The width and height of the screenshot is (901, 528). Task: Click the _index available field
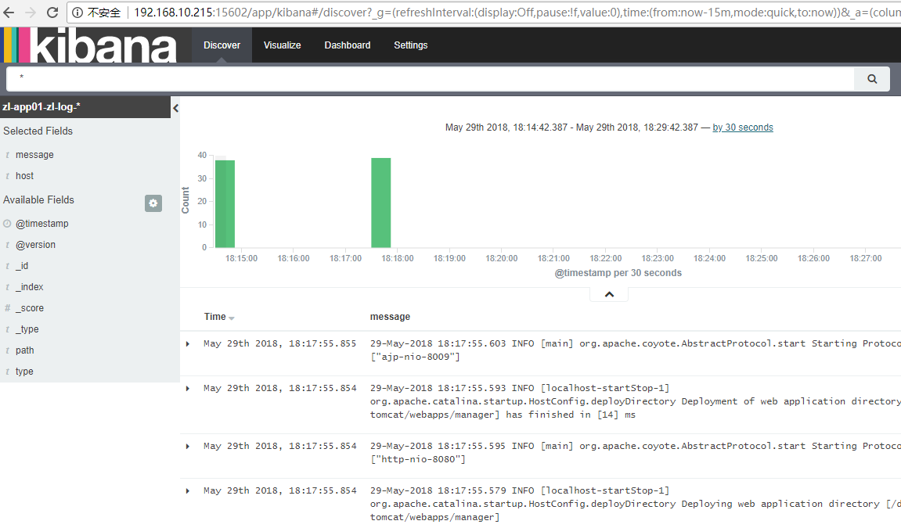[x=29, y=287]
